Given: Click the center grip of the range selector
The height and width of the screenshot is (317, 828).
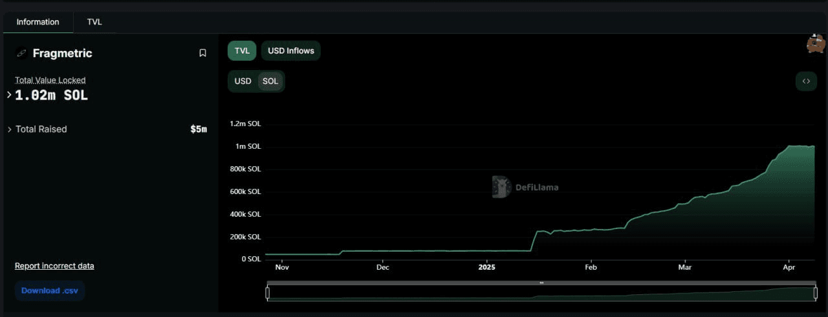Looking at the screenshot, I should [541, 283].
